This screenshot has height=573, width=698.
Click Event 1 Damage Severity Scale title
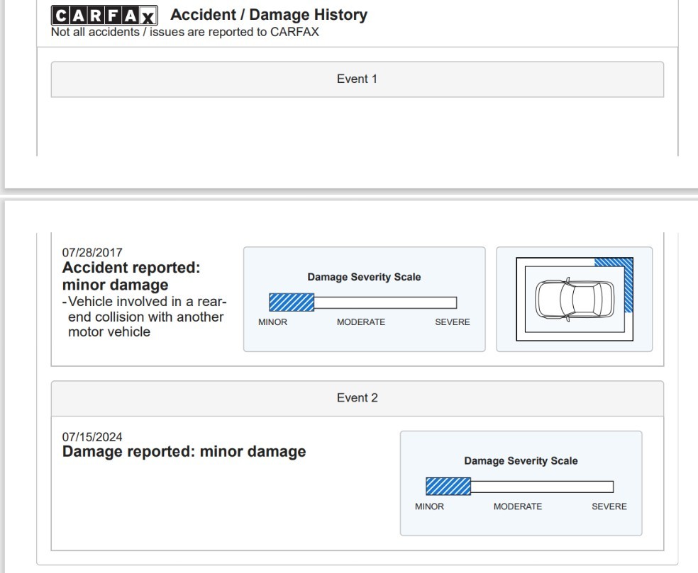[364, 277]
